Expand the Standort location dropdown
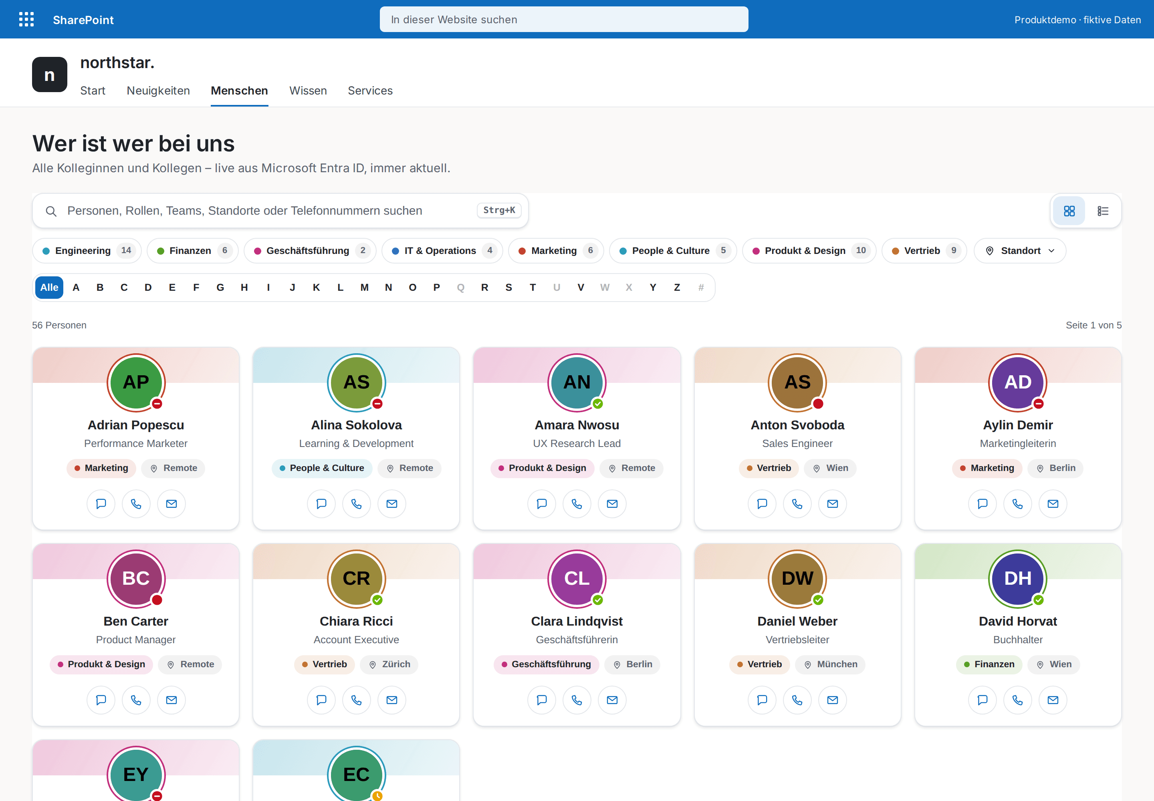Image resolution: width=1154 pixels, height=801 pixels. click(1019, 250)
